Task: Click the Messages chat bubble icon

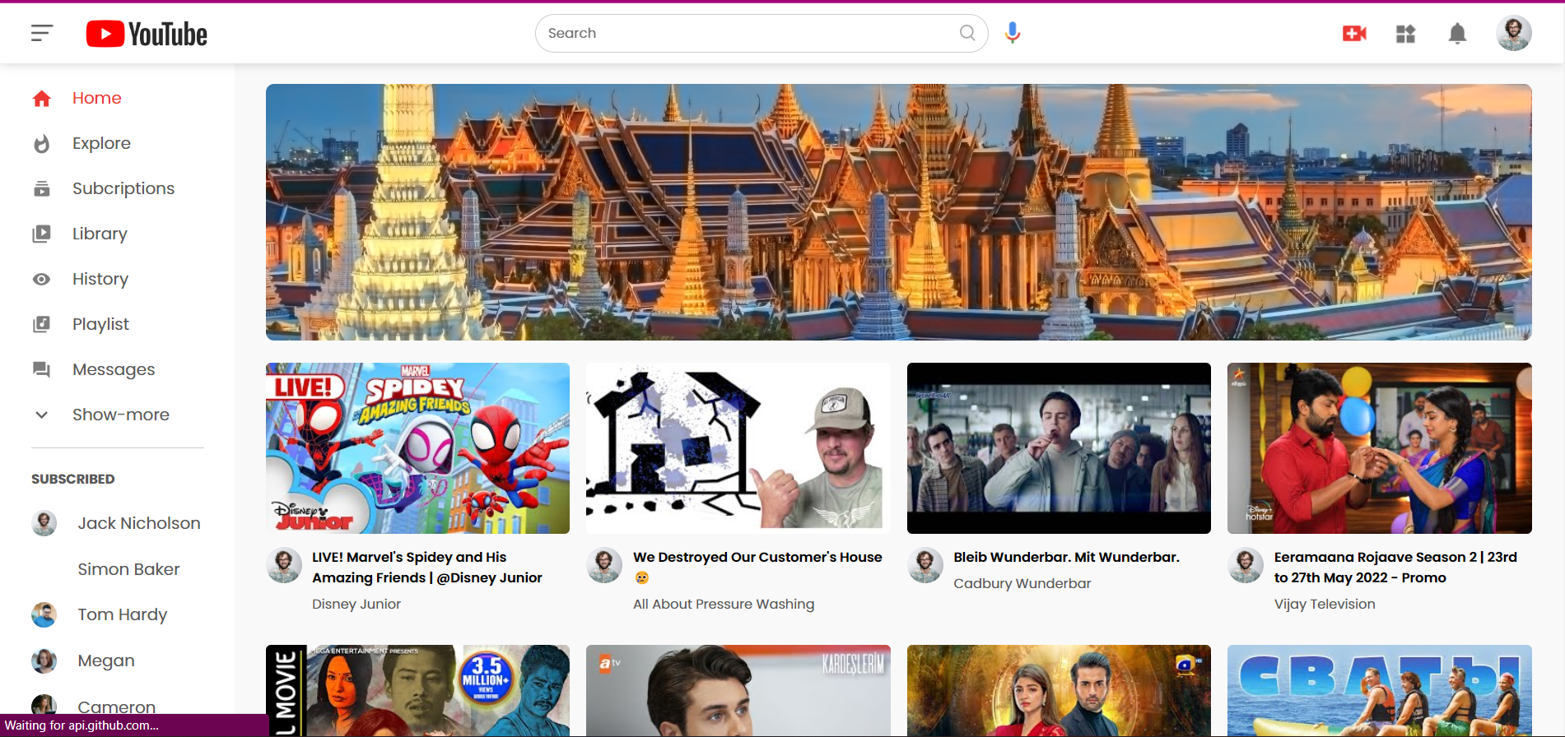Action: [42, 370]
